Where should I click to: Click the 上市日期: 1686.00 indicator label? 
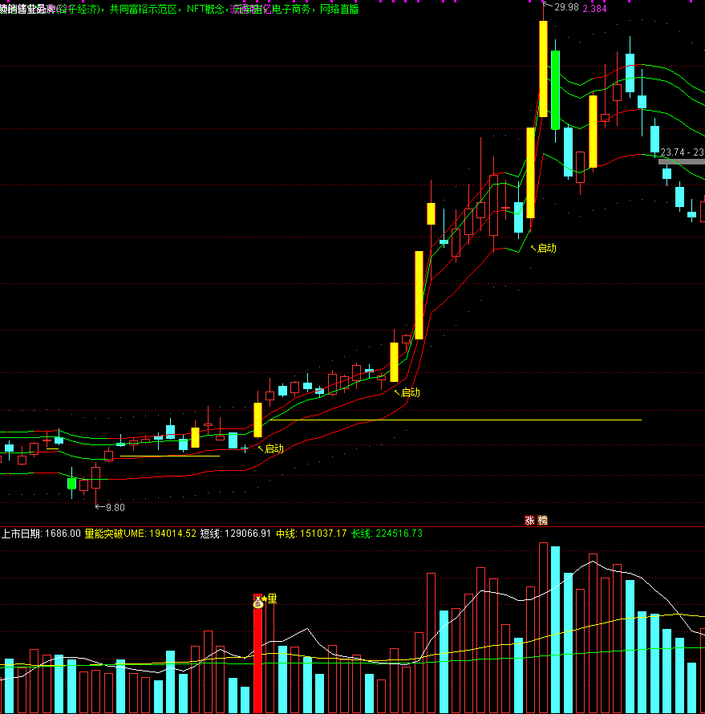(41, 533)
